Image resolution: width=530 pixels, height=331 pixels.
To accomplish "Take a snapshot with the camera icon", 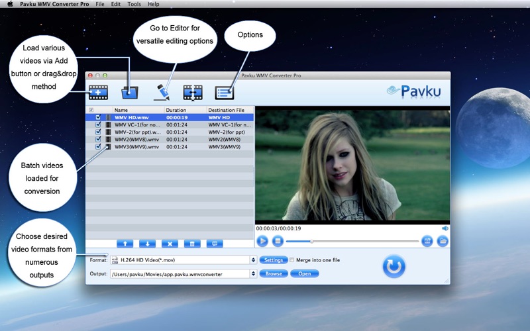I will pyautogui.click(x=427, y=241).
